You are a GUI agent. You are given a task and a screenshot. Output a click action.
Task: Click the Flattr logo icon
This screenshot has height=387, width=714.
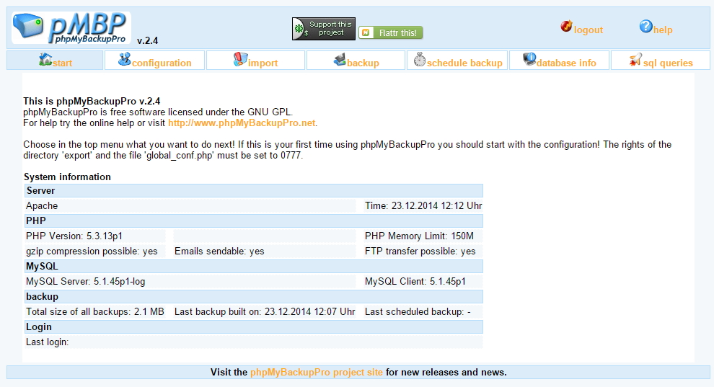tap(366, 32)
